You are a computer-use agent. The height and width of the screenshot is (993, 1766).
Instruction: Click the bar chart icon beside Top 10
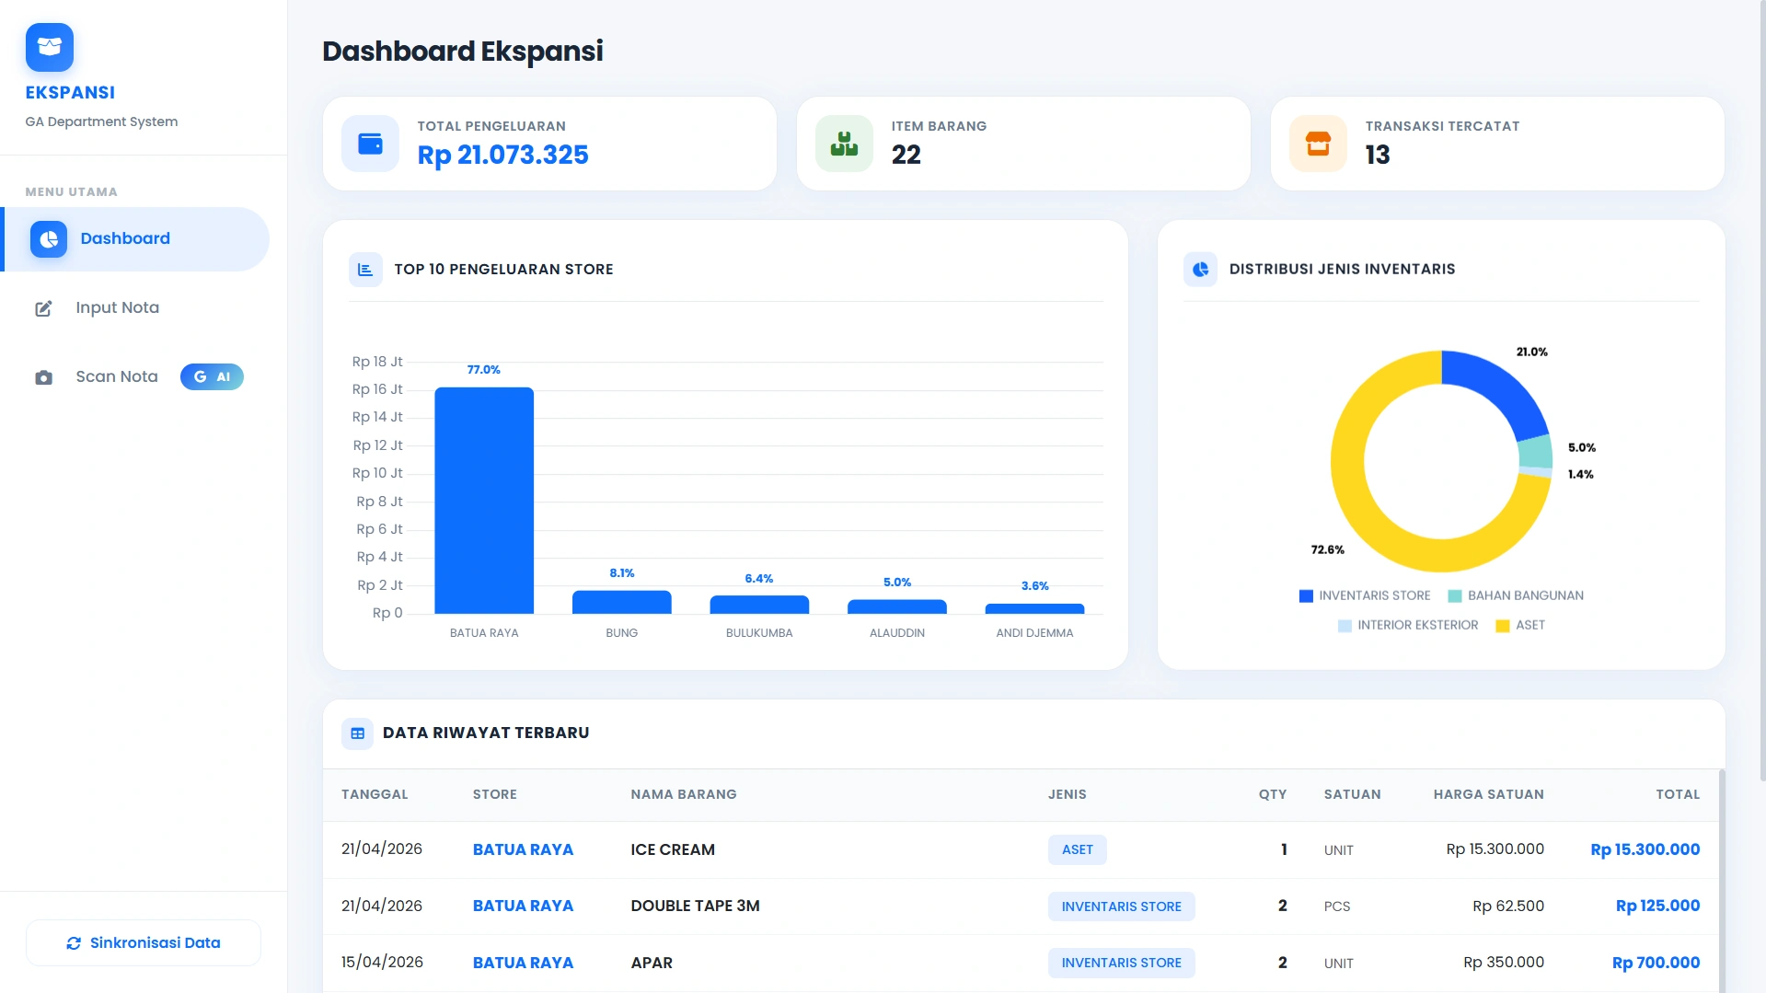pyautogui.click(x=365, y=270)
